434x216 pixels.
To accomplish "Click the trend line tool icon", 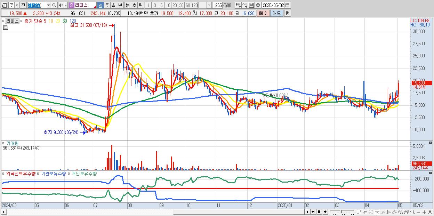I will [383, 212].
